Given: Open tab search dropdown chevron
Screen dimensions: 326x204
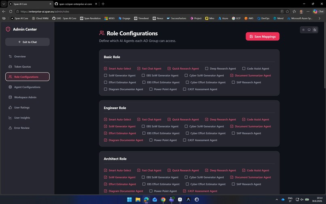Looking at the screenshot, I should coord(4,4).
